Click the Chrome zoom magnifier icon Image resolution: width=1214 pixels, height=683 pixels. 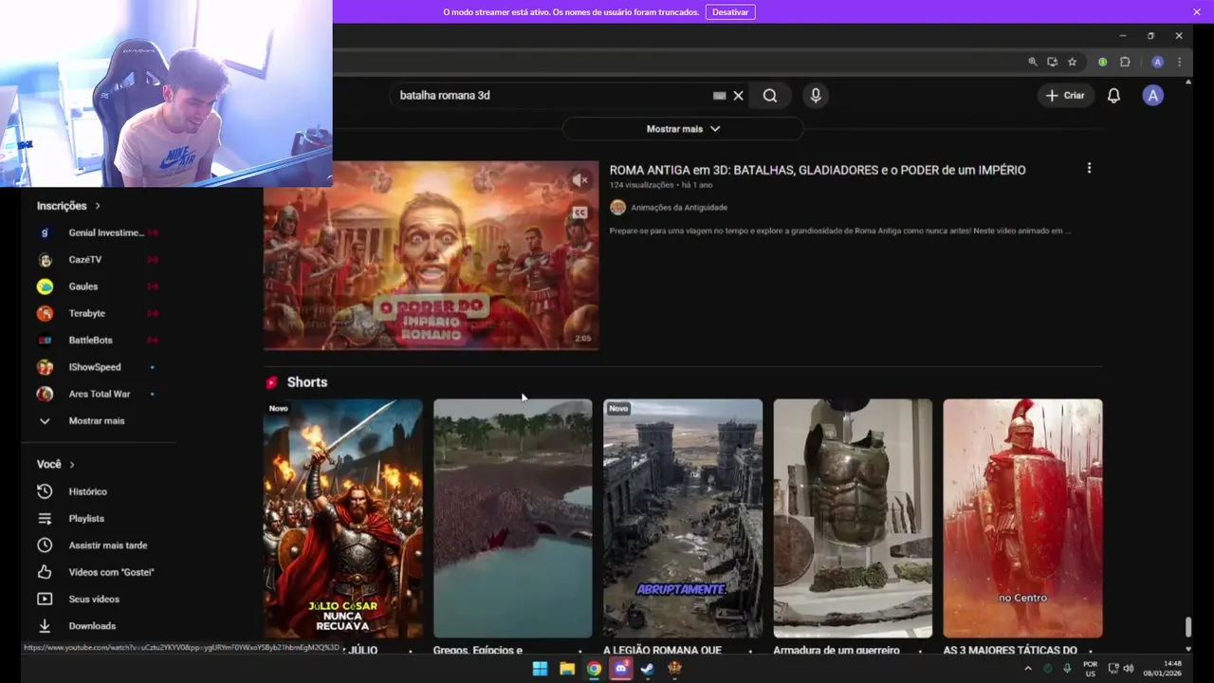1033,62
